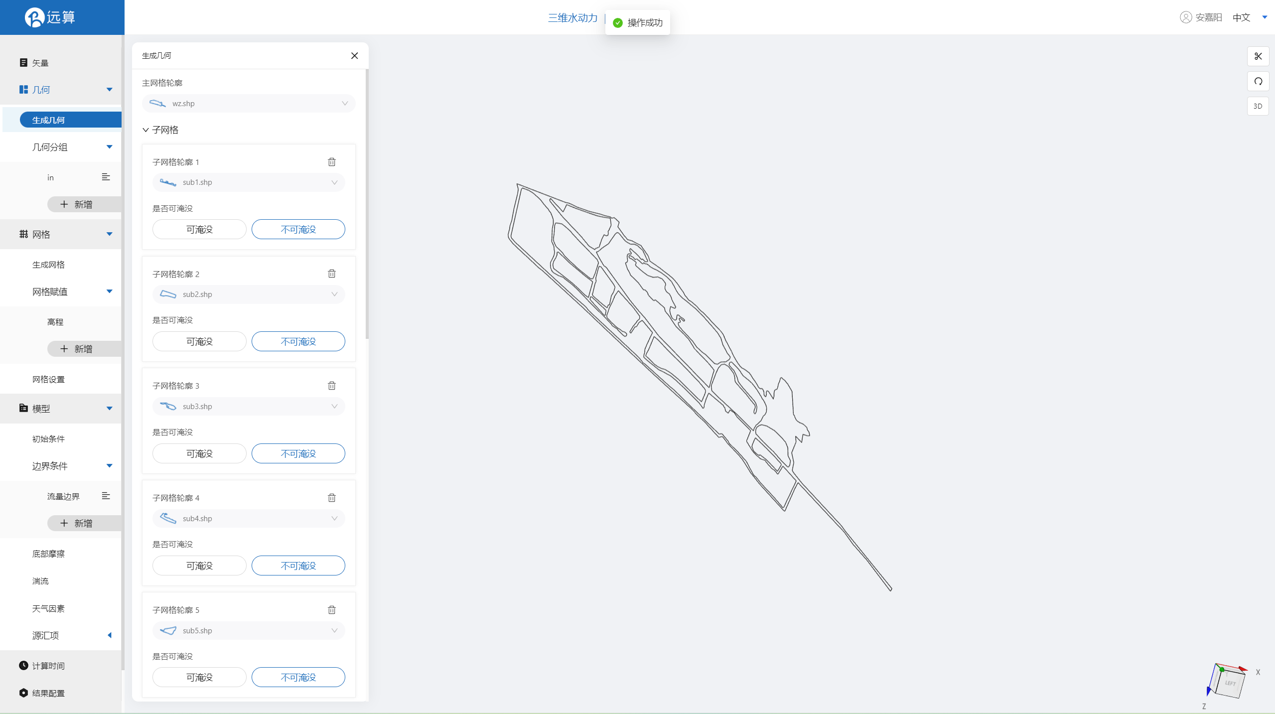
Task: Collapse the 边界条件 arrow
Action: point(110,466)
